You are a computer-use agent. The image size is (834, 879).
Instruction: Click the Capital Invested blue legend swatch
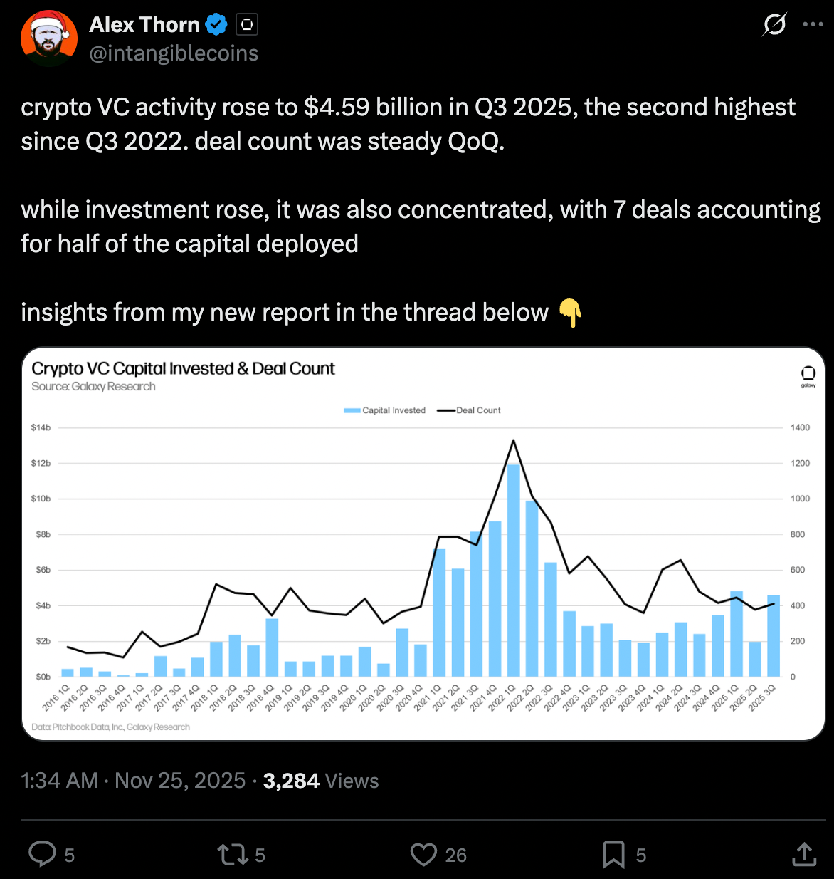(352, 410)
